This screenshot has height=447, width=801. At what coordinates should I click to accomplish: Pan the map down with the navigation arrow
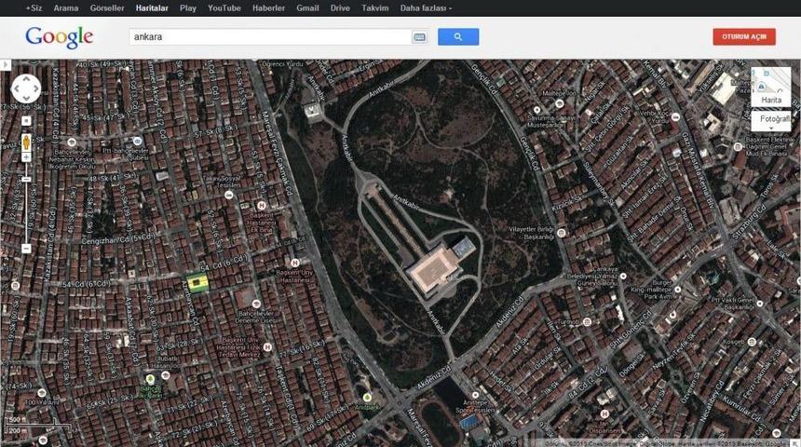click(26, 99)
